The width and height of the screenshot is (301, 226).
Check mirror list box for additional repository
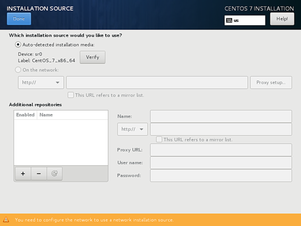point(159,140)
